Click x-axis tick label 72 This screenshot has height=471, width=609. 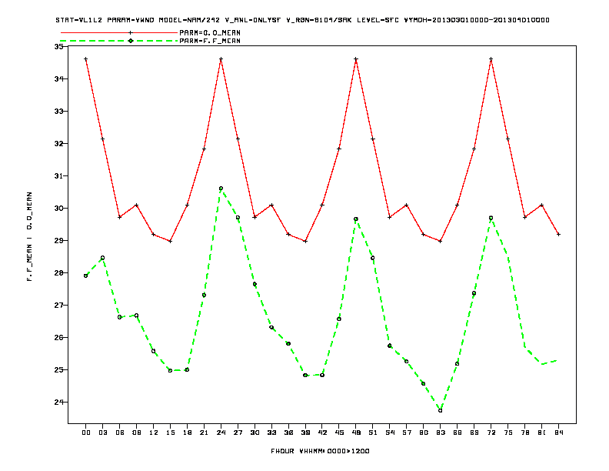click(491, 433)
